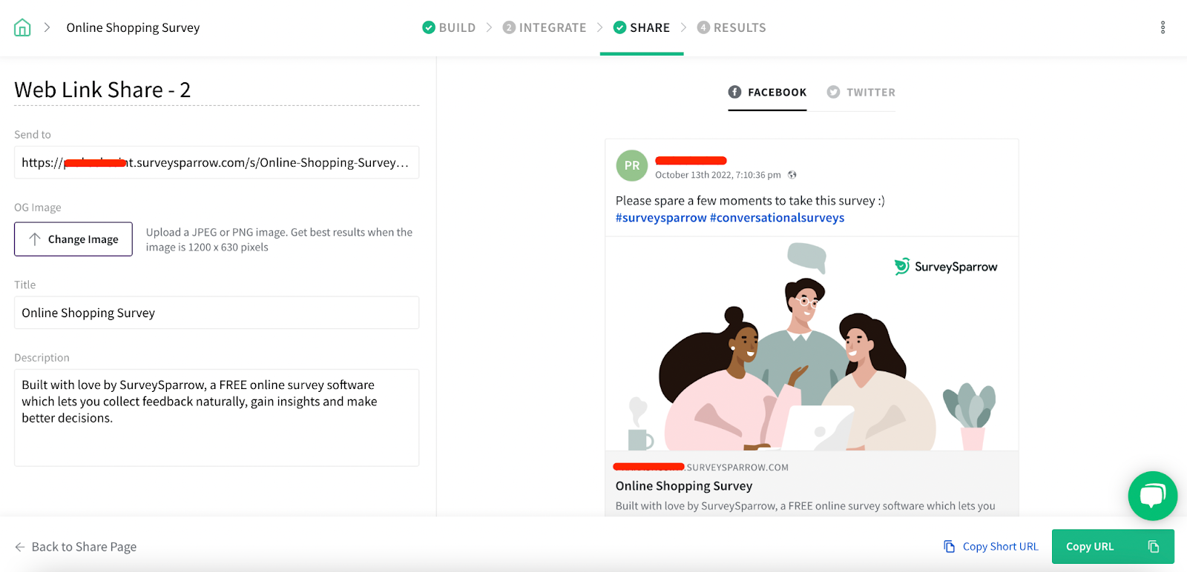Click the #surveysparrow hashtag link
1187x572 pixels.
661,218
